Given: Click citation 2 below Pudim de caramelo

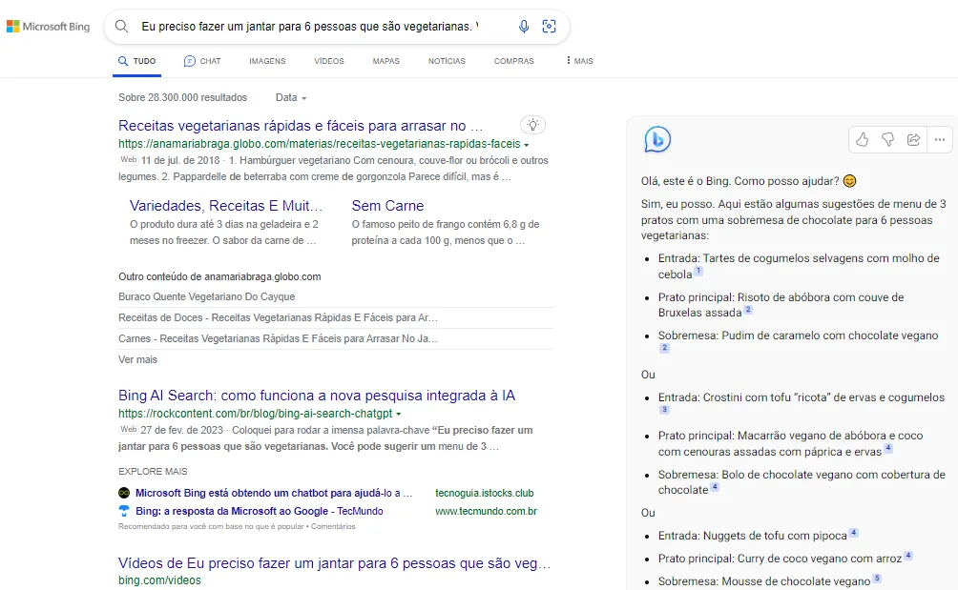Looking at the screenshot, I should (x=665, y=348).
